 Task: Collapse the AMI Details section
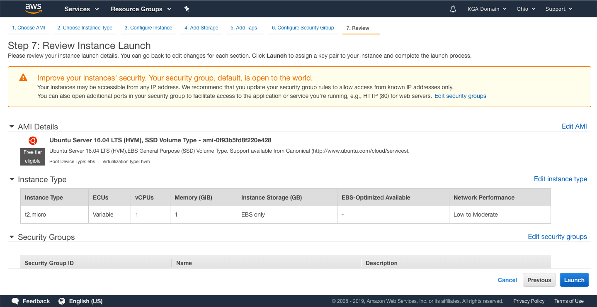click(x=12, y=127)
